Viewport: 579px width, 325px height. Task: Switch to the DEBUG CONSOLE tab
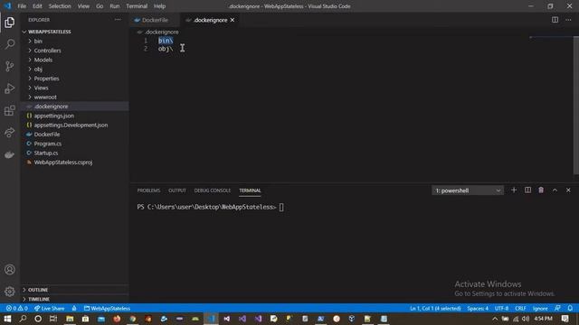point(213,190)
